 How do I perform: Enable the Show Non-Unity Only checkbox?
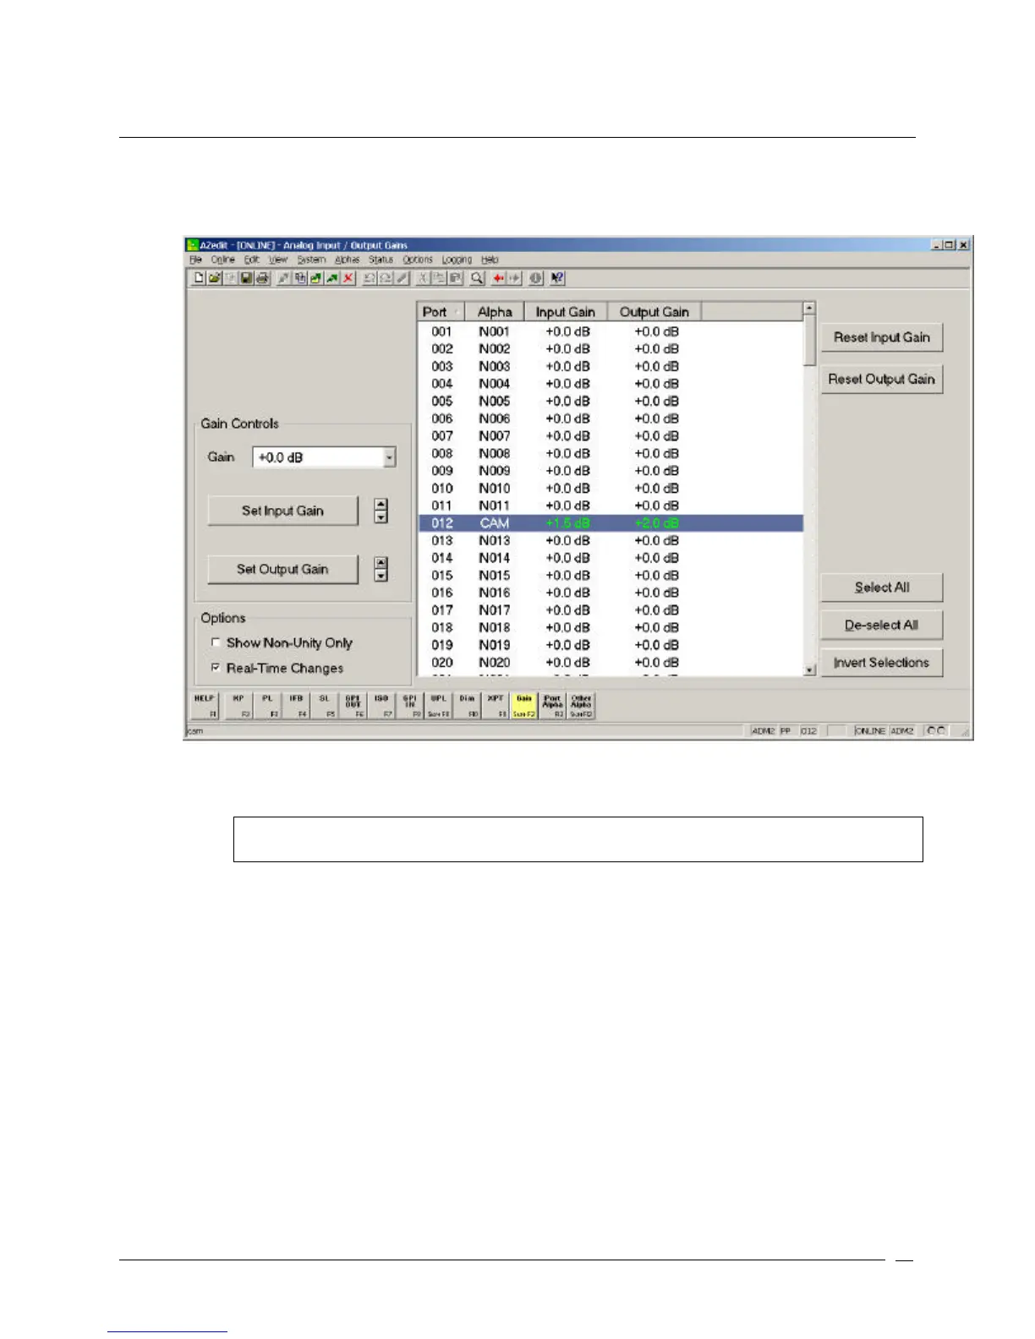(x=216, y=642)
